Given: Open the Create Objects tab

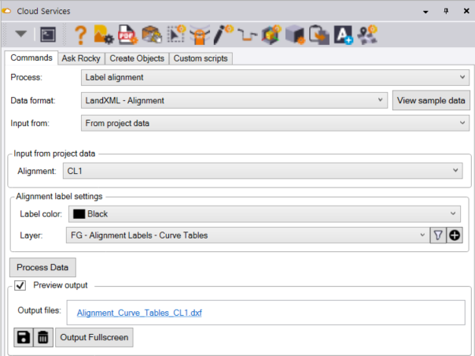Looking at the screenshot, I should pos(137,58).
